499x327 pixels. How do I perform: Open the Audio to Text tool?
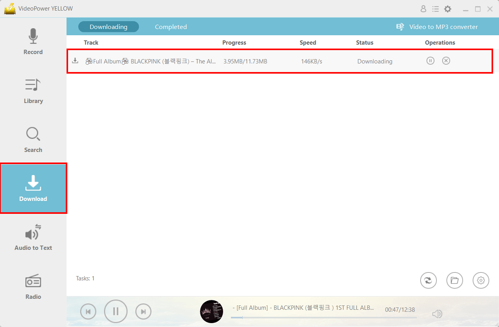pos(33,238)
